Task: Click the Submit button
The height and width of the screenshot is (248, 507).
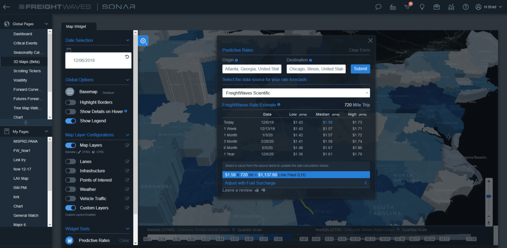Action: 360,69
